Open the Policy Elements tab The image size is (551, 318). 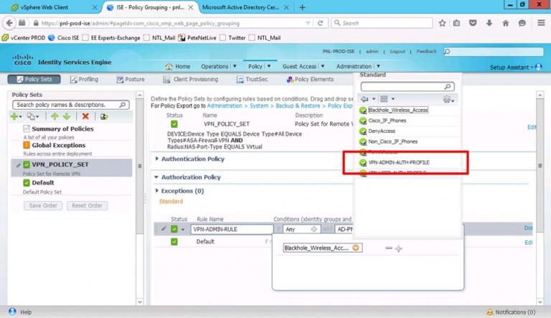pos(310,79)
